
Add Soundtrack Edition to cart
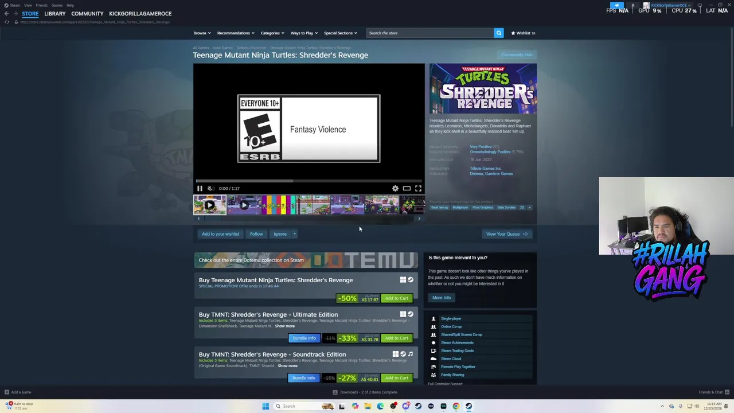pos(396,378)
